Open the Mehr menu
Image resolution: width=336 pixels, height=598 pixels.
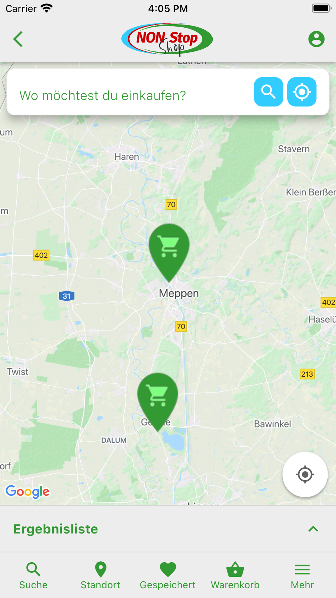(x=302, y=575)
